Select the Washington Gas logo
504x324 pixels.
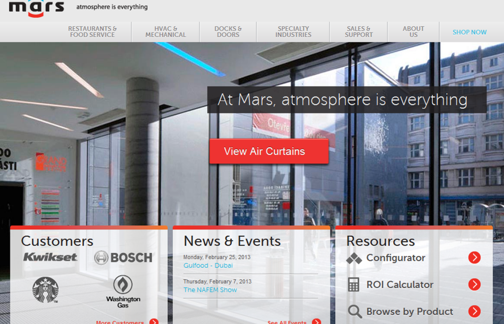click(x=123, y=292)
